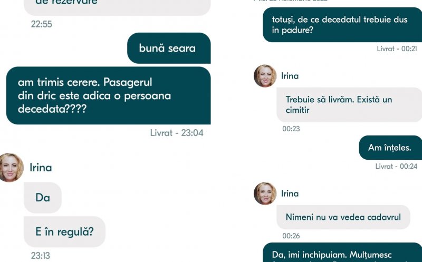Image resolution: width=422 pixels, height=262 pixels.
Task: Tap the 23:13 timestamp under 'E în regulă?'
Action: pos(41,256)
